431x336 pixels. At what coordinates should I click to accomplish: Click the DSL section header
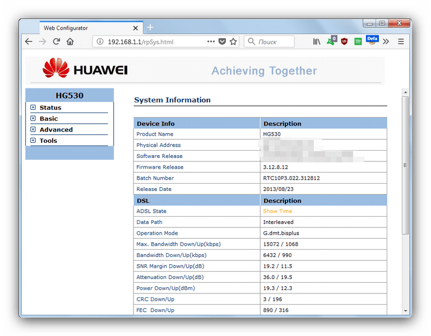pyautogui.click(x=143, y=201)
